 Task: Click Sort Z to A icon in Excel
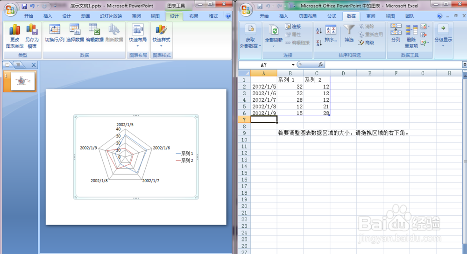coord(319,42)
